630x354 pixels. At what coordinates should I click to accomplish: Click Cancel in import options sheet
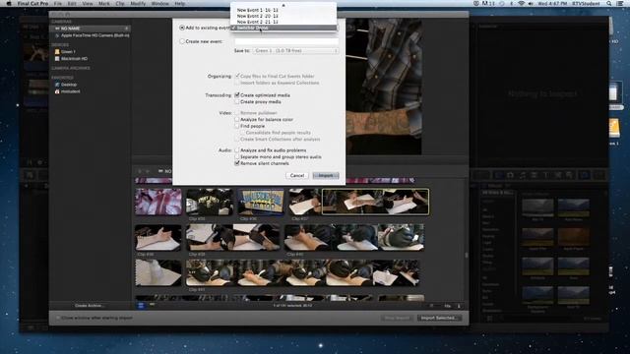[x=297, y=176]
